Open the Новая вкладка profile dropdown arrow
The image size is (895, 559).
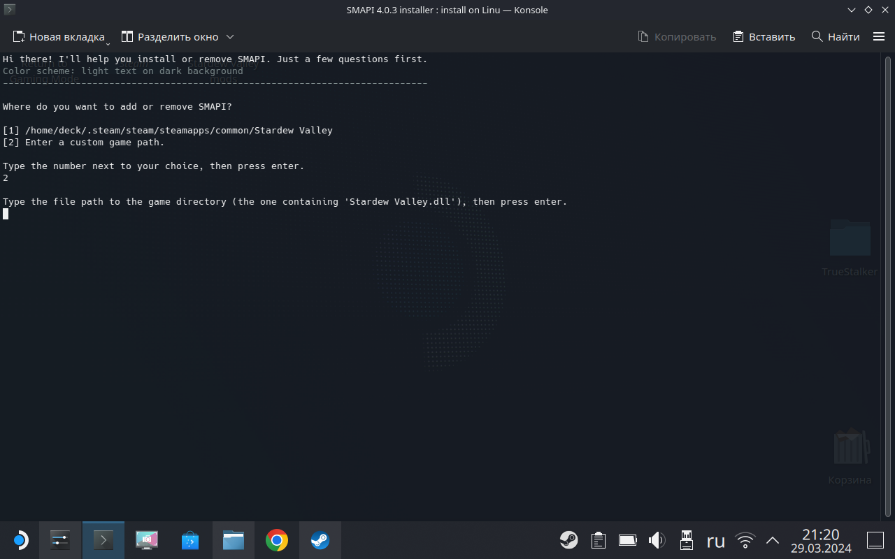click(108, 42)
